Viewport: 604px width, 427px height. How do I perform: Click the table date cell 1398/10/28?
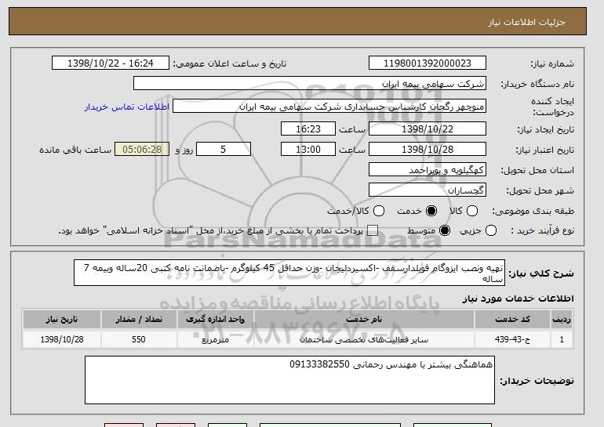[62, 340]
